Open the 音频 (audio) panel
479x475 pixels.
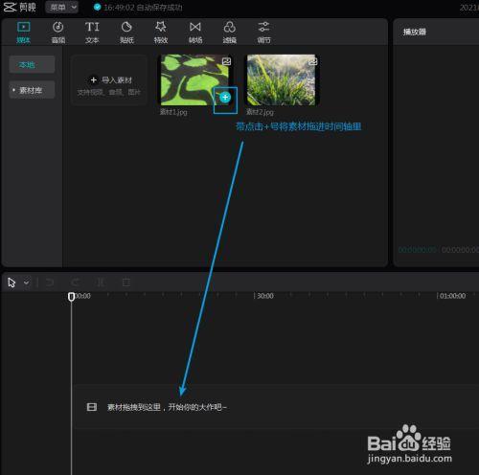[x=58, y=33]
